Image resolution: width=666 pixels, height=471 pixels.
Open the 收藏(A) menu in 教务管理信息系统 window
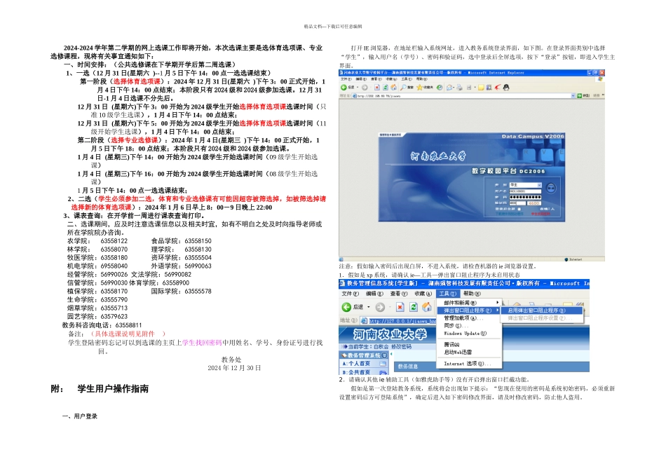[423, 294]
